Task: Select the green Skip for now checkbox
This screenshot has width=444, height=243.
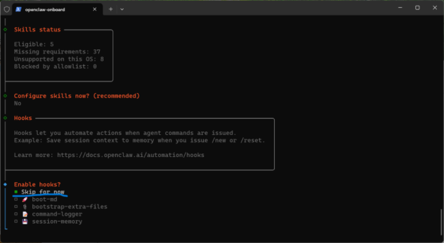Action: 16,192
